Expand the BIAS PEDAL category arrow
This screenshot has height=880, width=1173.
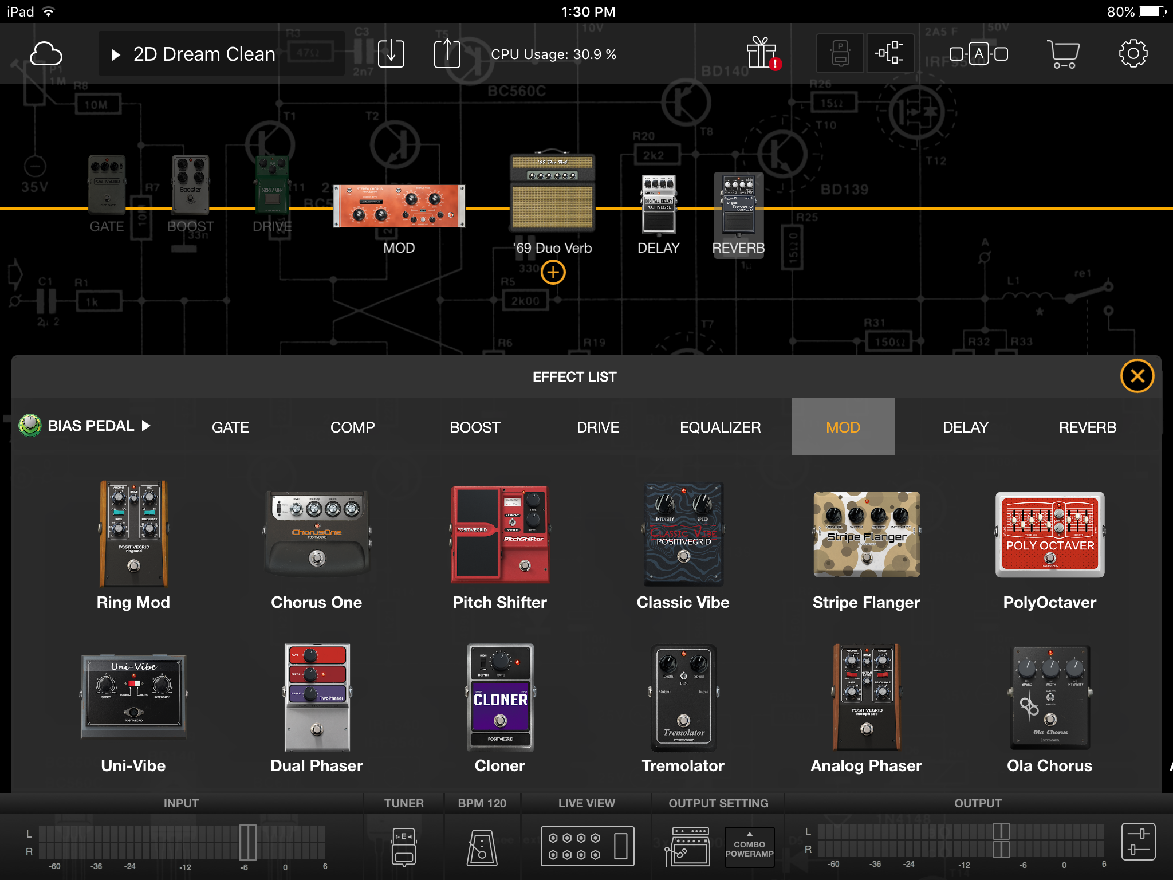tap(147, 426)
